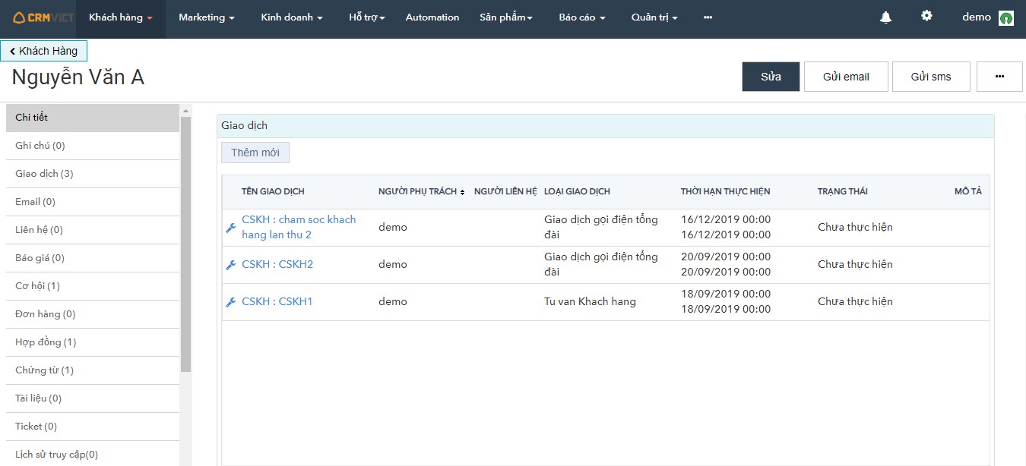Open Chứng từ (1) section
Viewport: 1026px width, 466px height.
click(93, 370)
